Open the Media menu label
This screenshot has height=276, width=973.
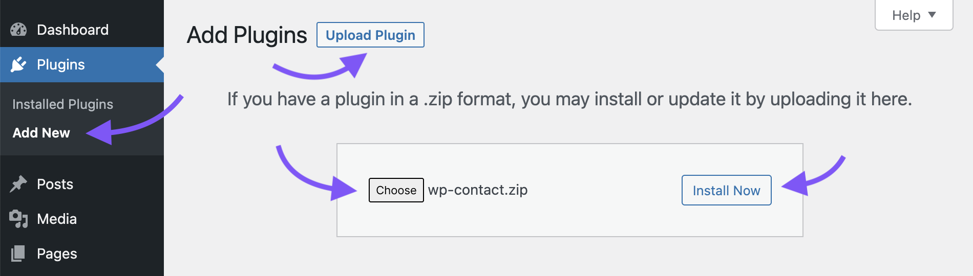[57, 219]
